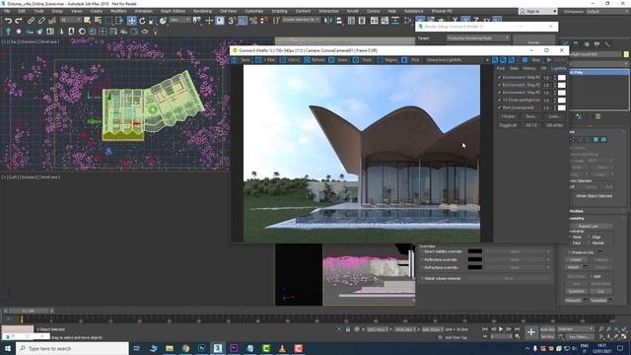Click the Direct visibility override black swatch

coord(475,251)
